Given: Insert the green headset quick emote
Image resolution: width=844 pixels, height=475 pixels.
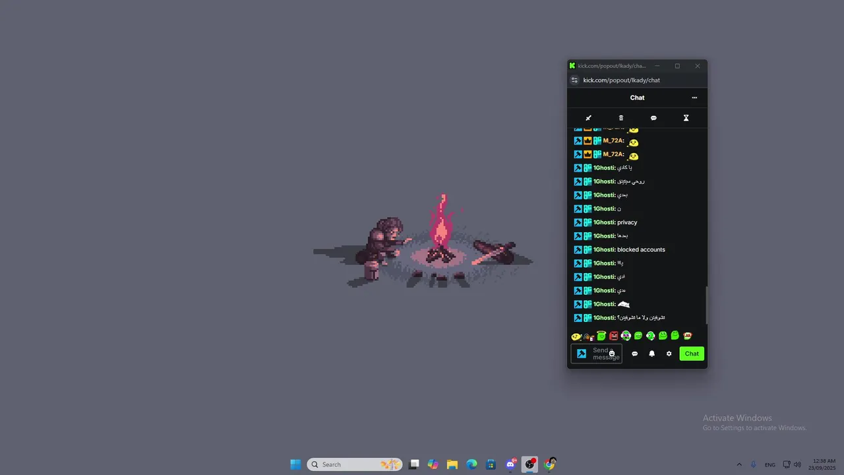Looking at the screenshot, I should (x=650, y=336).
